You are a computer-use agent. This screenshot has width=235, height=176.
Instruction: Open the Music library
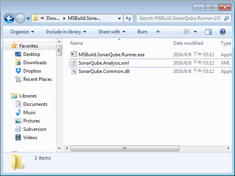(x=30, y=112)
